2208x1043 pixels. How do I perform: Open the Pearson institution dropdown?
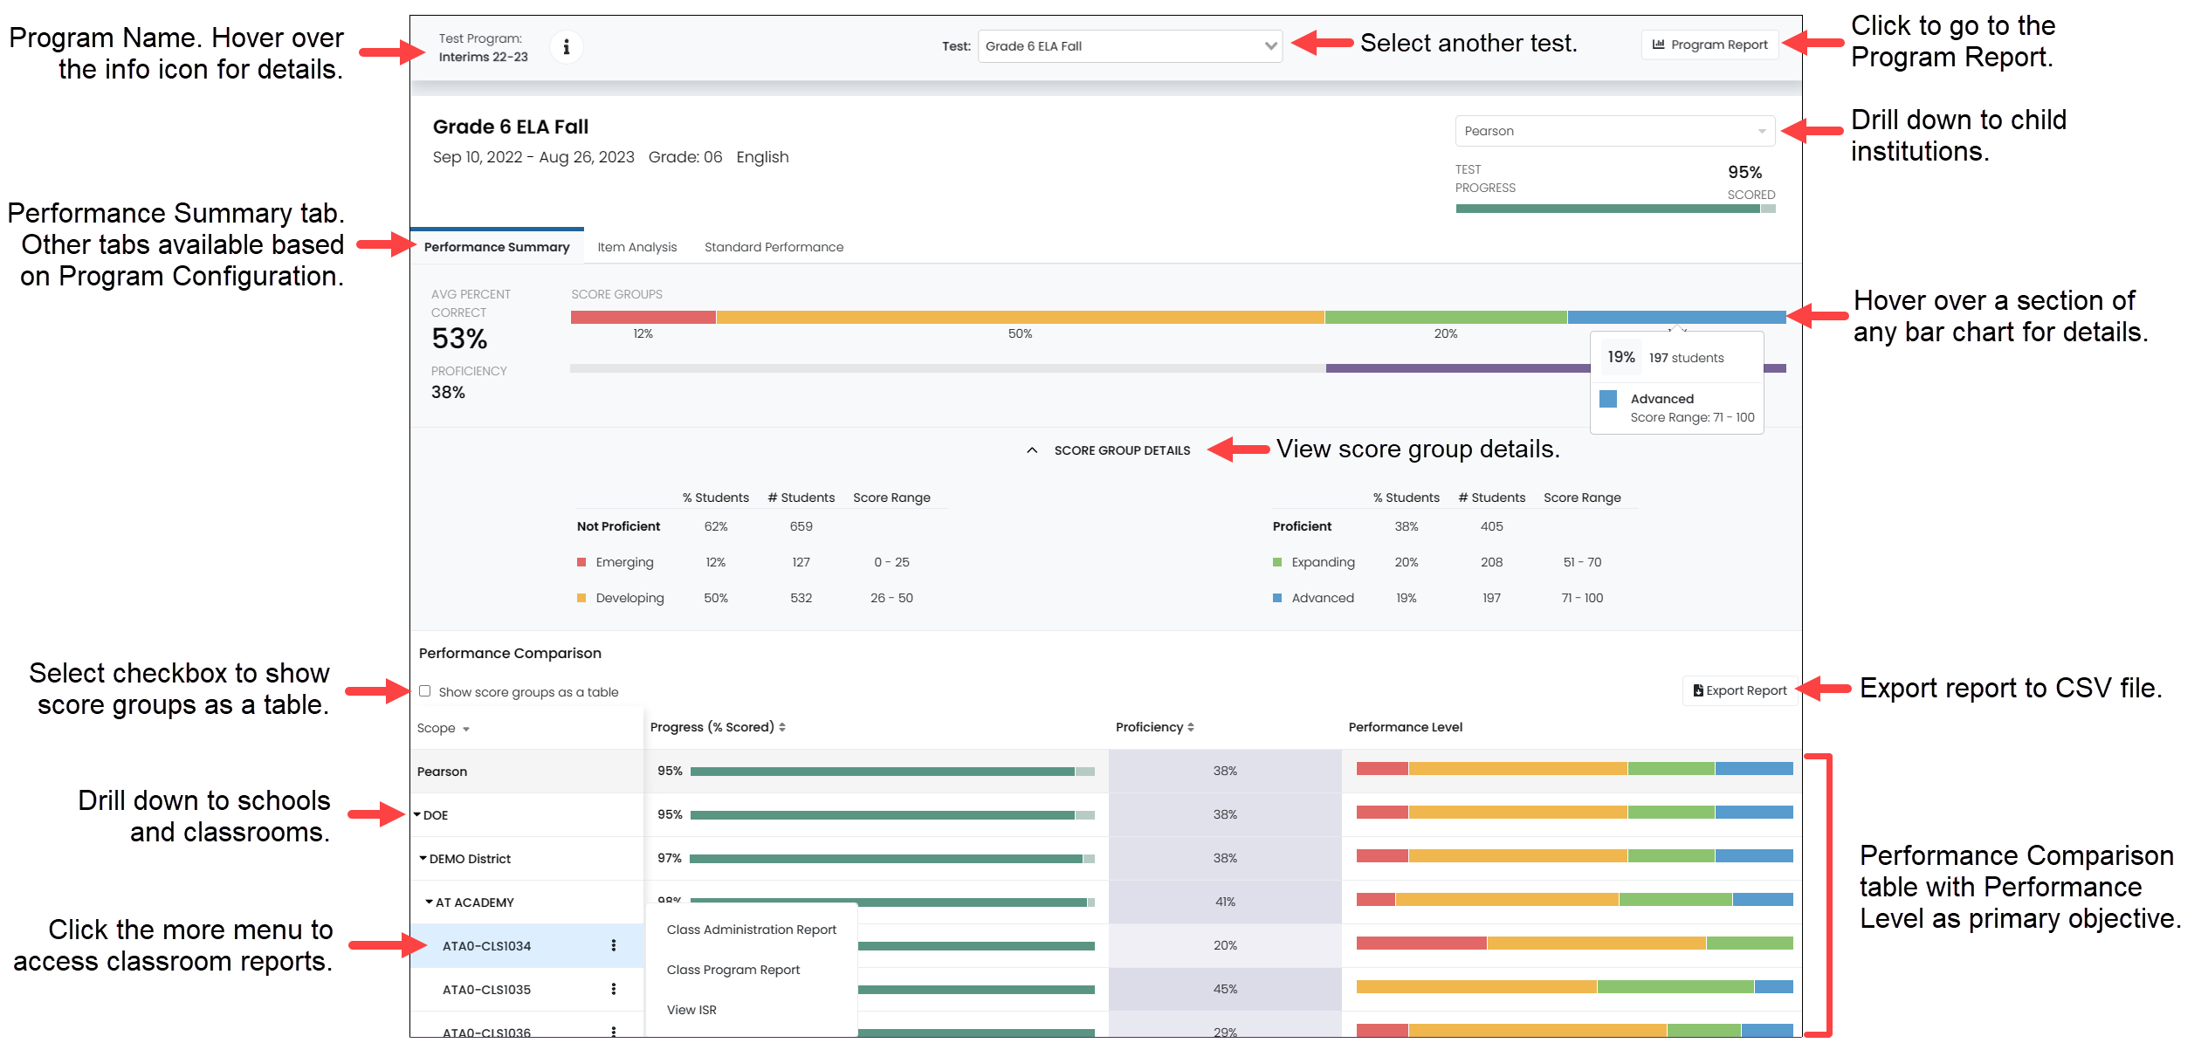1614,131
